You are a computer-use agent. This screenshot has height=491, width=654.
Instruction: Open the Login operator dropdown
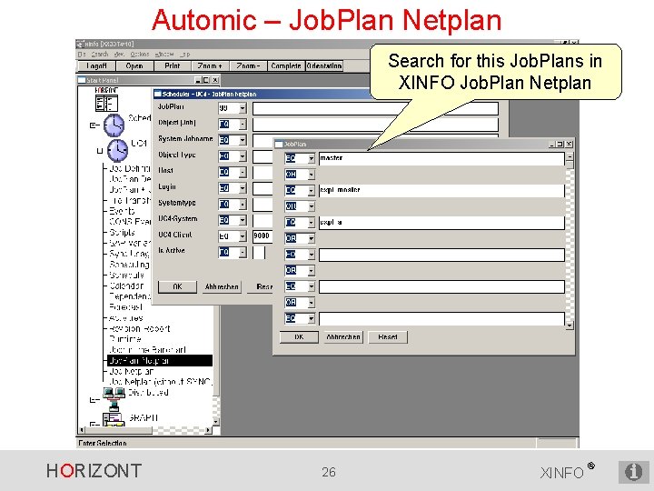click(x=243, y=188)
